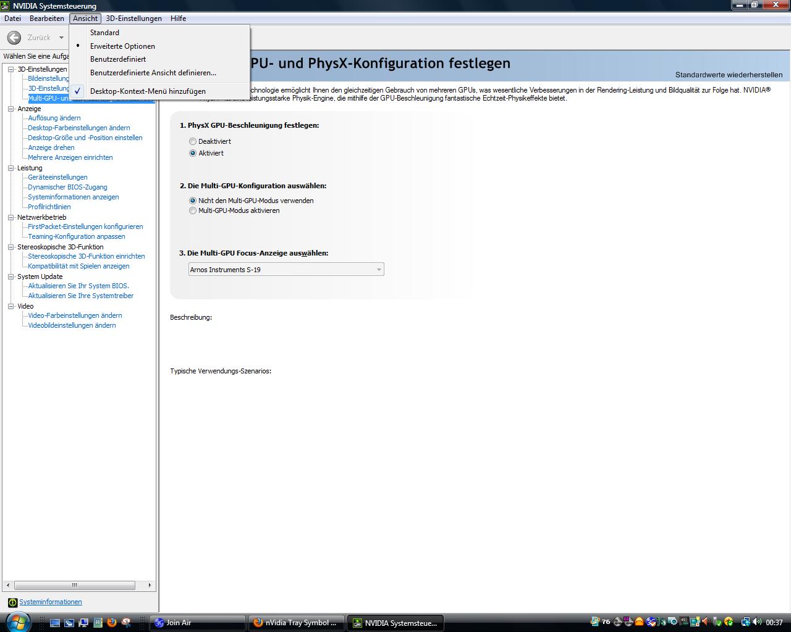Select Erweiterte Optionen in Ansicht menu
The image size is (791, 632).
pyautogui.click(x=159, y=46)
